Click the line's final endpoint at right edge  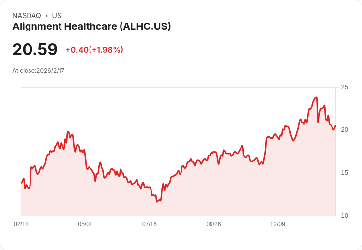tap(335, 125)
